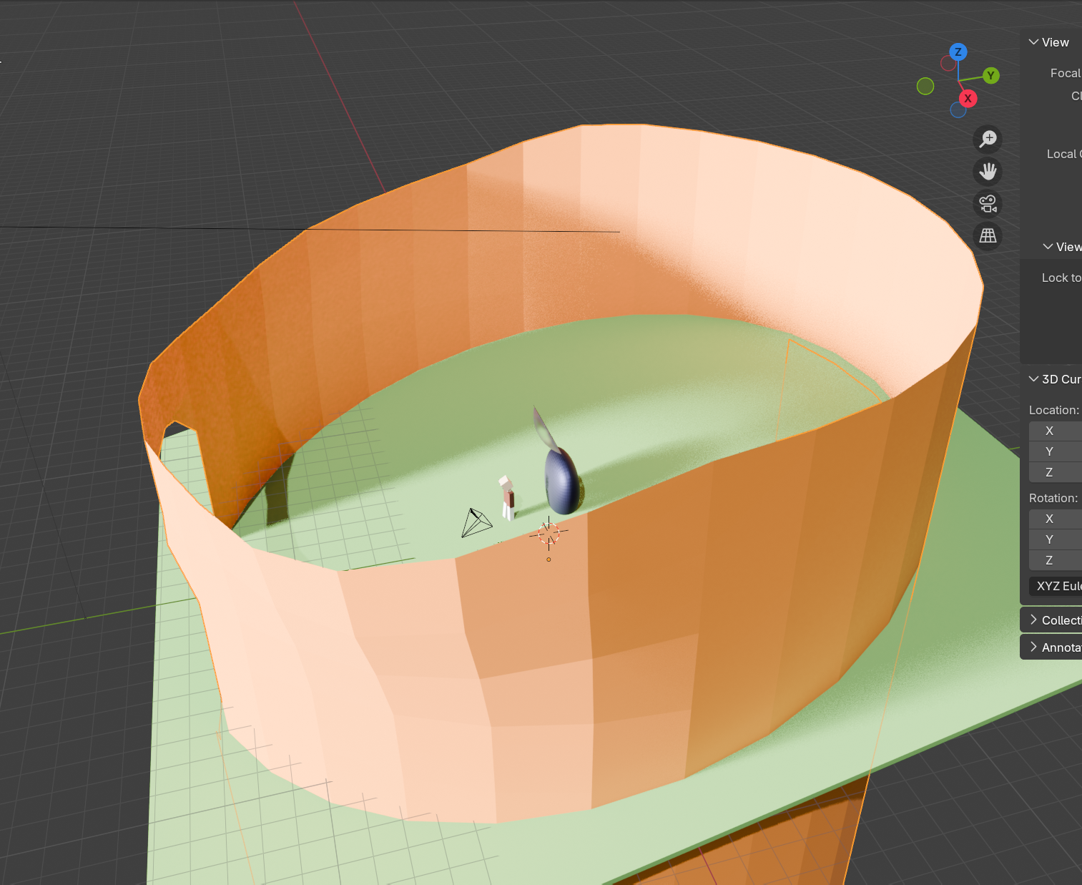
Task: Click the negative Z axis ball on the gizmo
Action: click(x=958, y=109)
